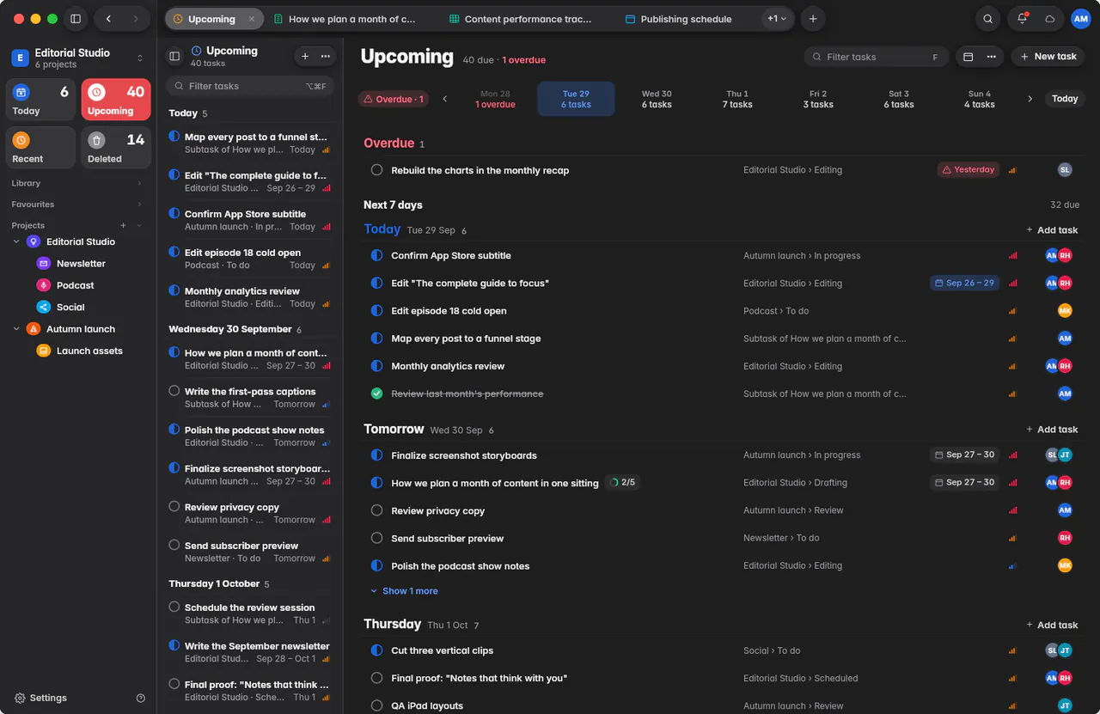The width and height of the screenshot is (1100, 714).
Task: Focus the 'Filter tasks' field in list panel
Action: pos(249,86)
